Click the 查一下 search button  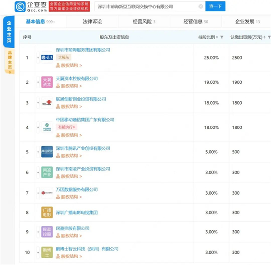pyautogui.click(x=215, y=6)
